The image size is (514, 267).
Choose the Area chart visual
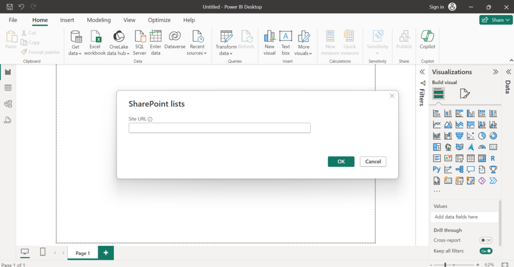(448, 125)
